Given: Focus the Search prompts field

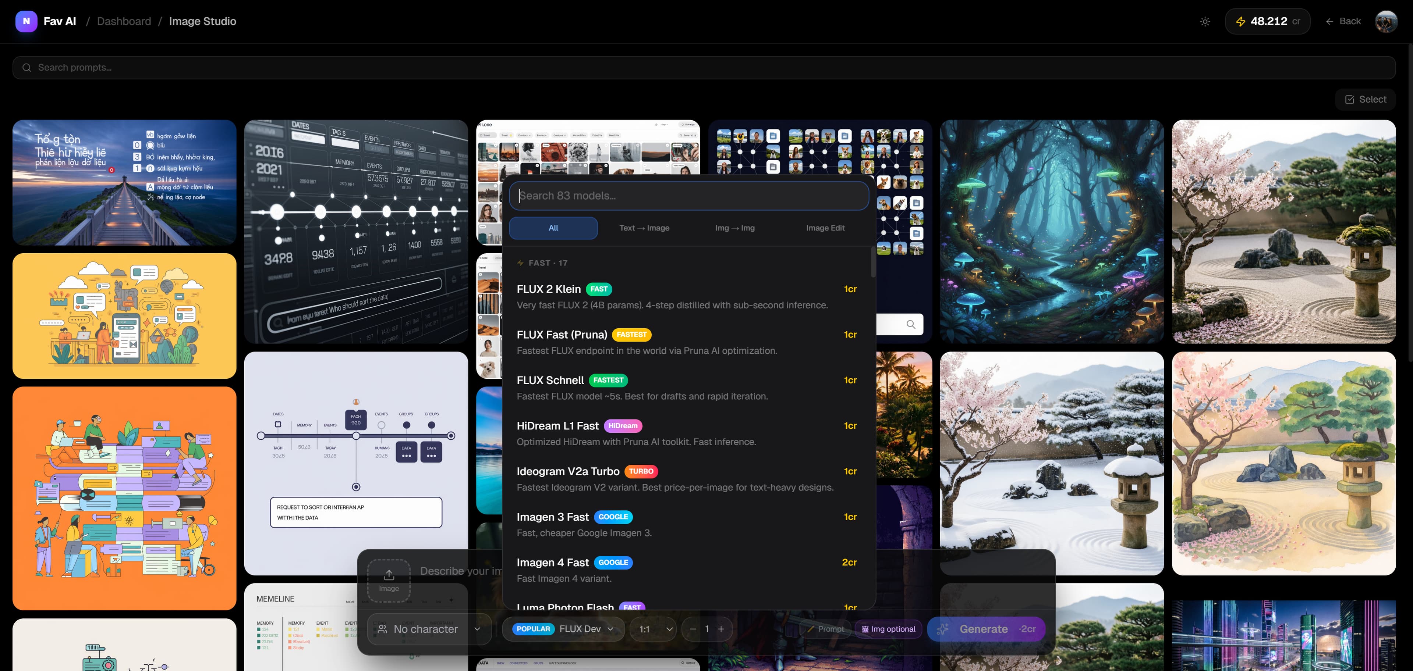Looking at the screenshot, I should click(x=704, y=67).
